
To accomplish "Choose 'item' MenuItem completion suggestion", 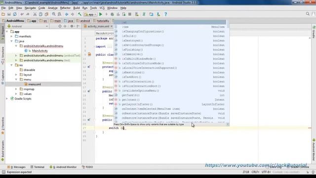I will pyautogui.click(x=170, y=27).
